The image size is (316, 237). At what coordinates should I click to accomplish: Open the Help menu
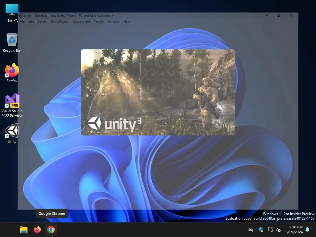127,21
